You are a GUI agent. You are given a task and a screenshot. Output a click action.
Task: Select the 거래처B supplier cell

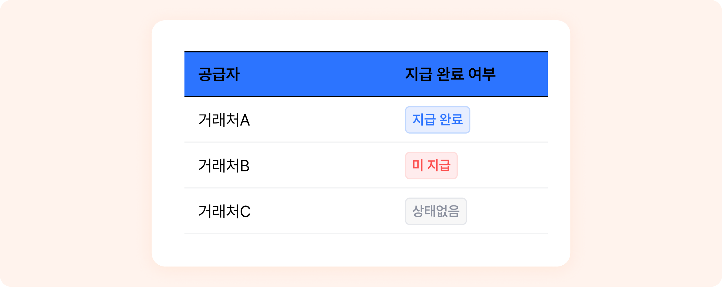[x=224, y=165]
